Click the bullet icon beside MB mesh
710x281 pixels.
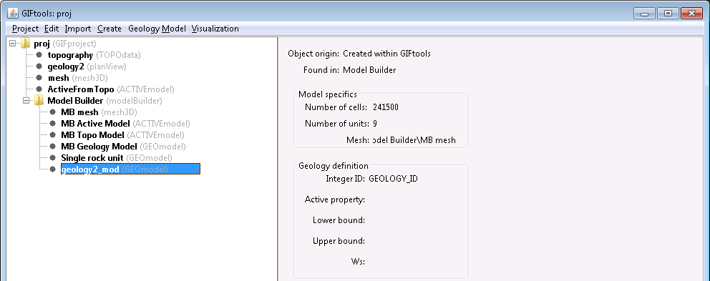click(52, 112)
